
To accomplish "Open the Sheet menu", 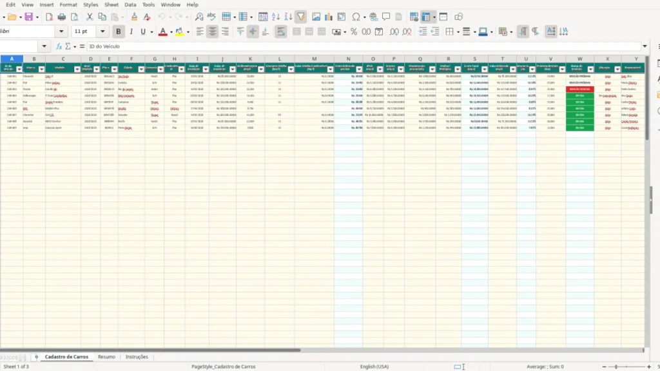I will coord(111,5).
